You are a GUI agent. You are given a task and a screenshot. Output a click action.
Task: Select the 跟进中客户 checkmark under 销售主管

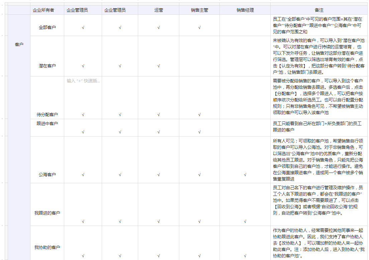199,132
